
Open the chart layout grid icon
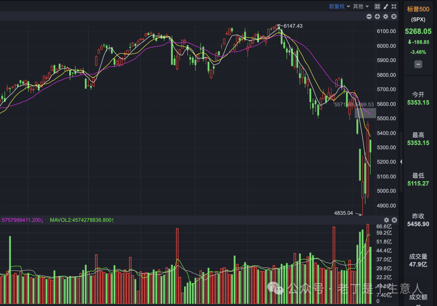pyautogui.click(x=377, y=6)
